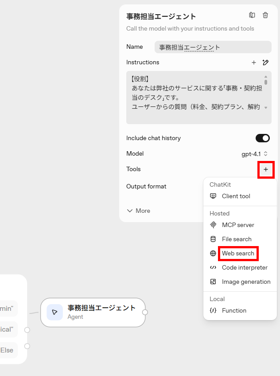
Task: Delete the agent node with trash icon
Action: click(265, 15)
